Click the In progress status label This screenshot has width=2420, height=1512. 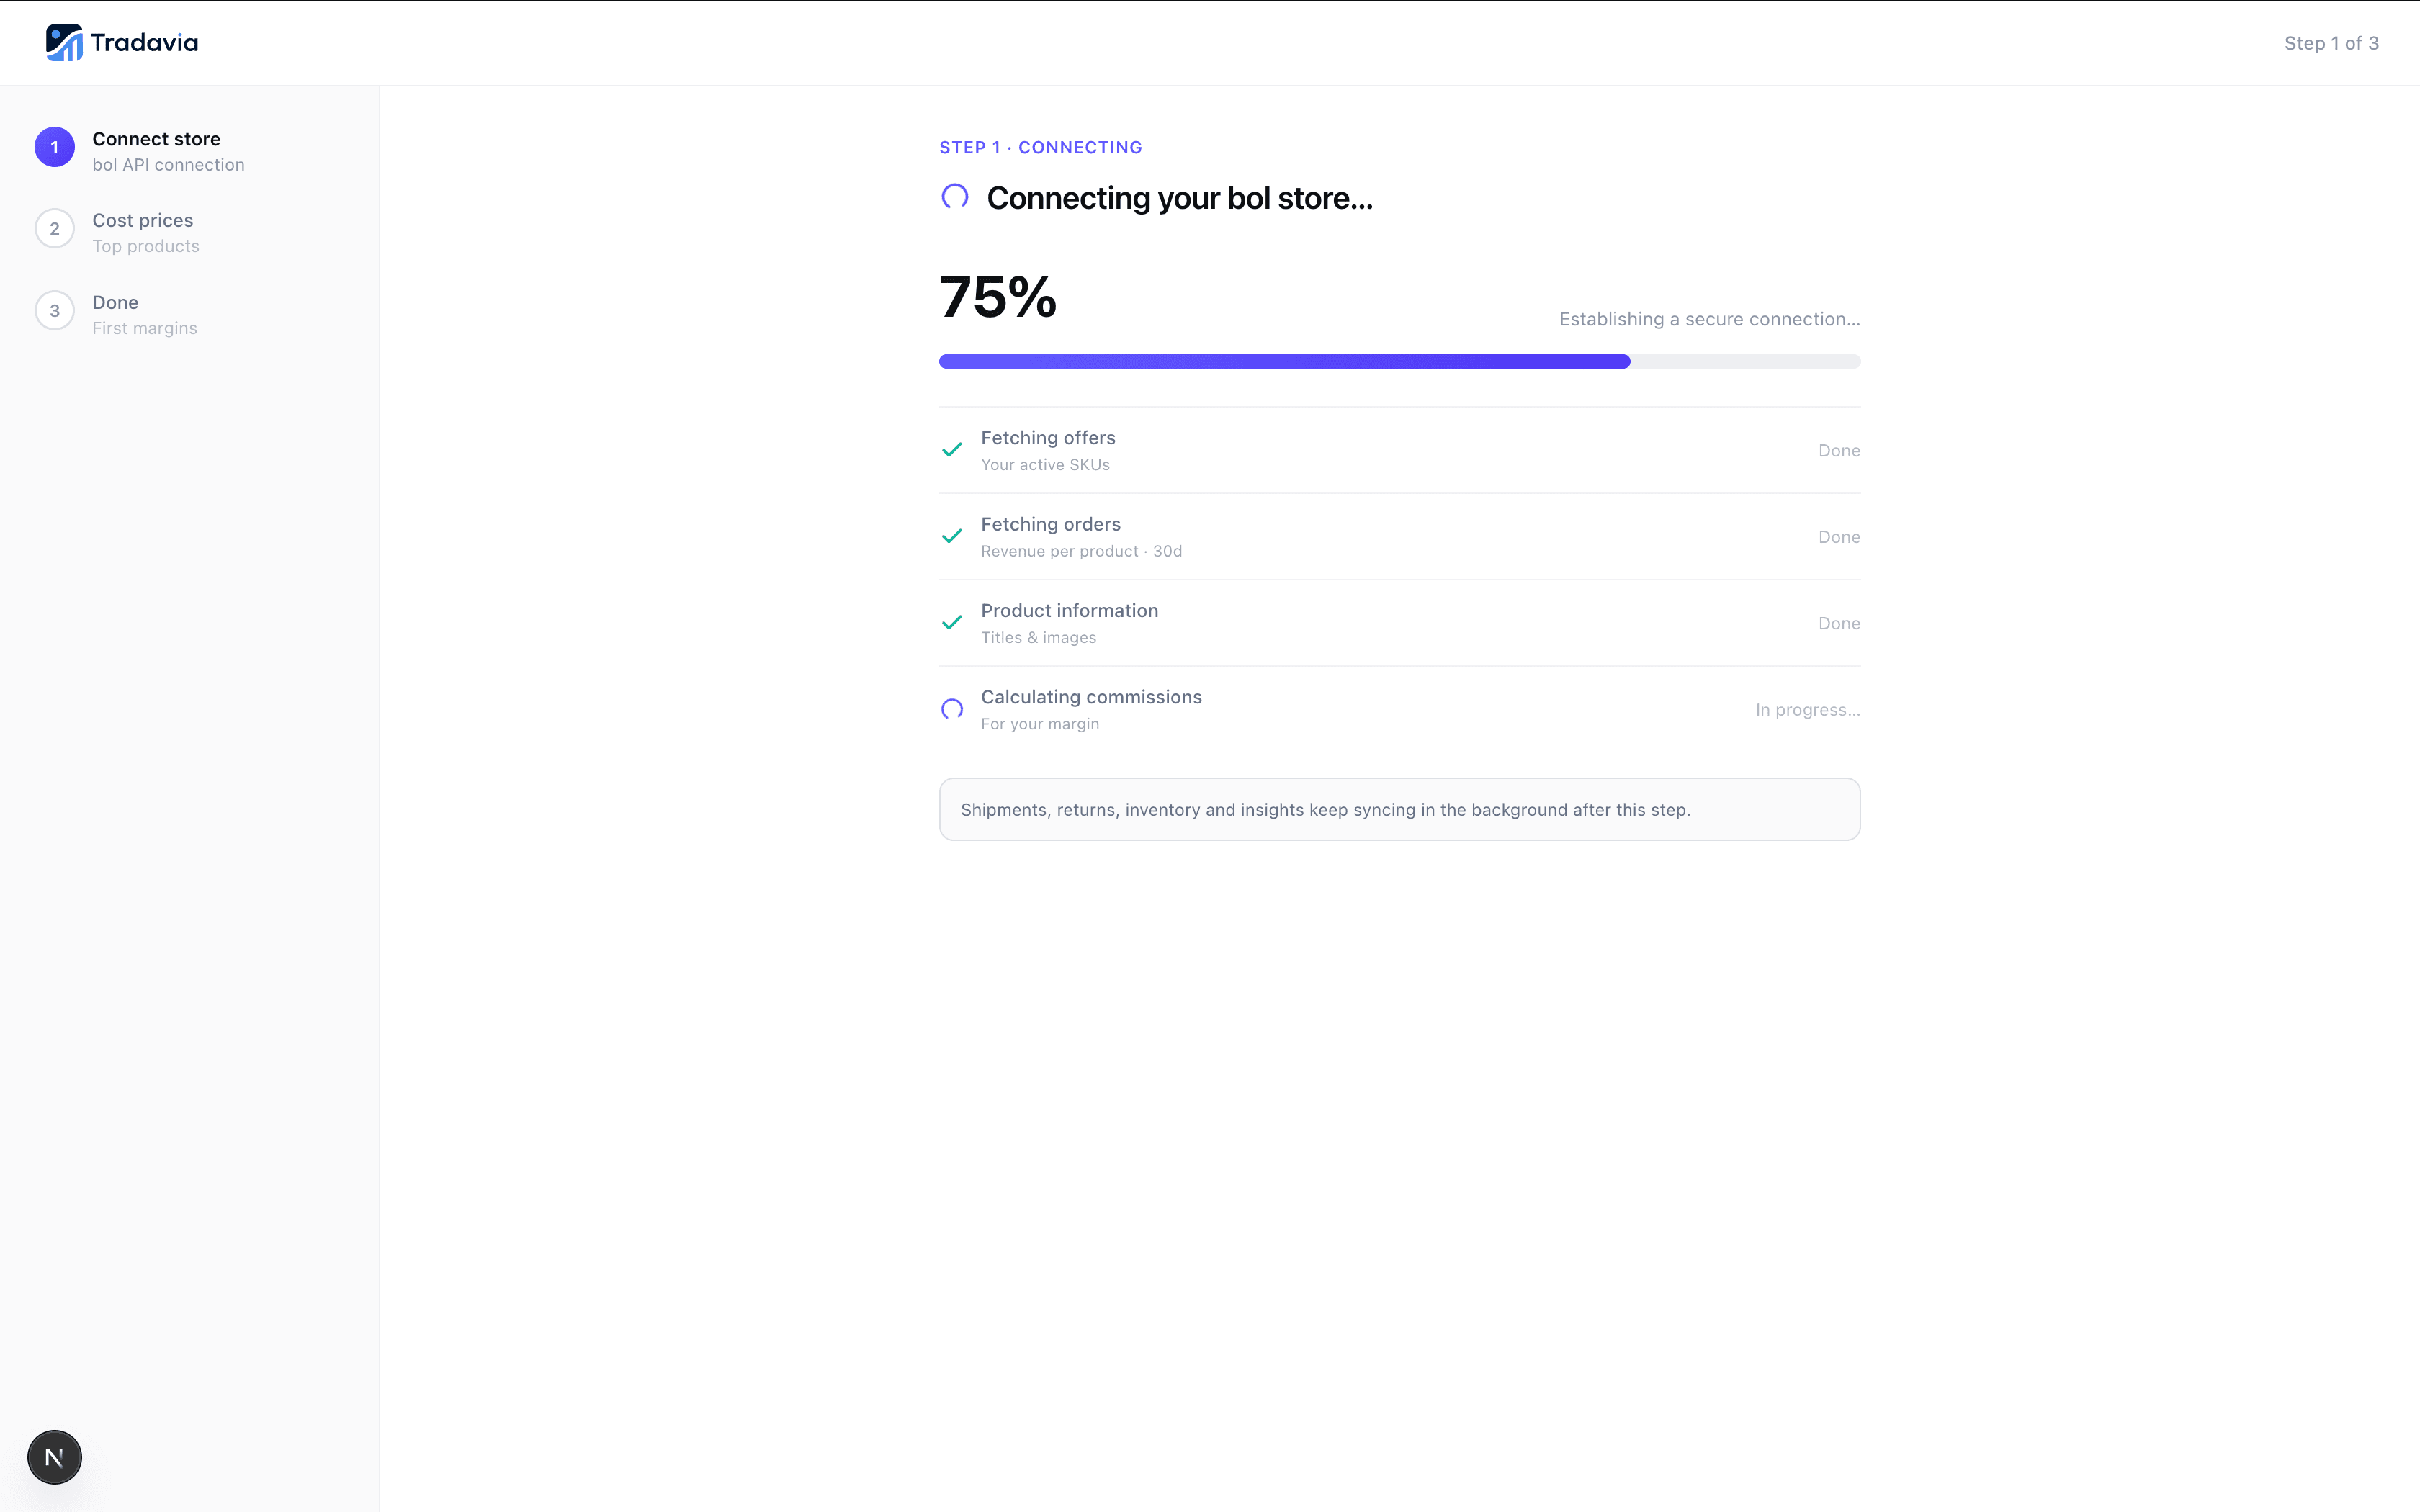(1807, 710)
